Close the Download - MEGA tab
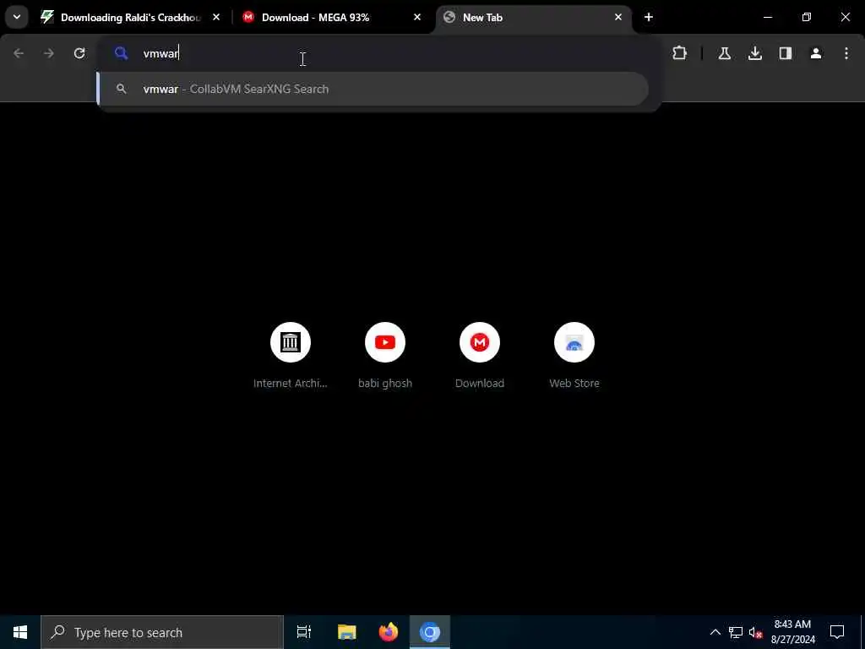 (x=417, y=18)
